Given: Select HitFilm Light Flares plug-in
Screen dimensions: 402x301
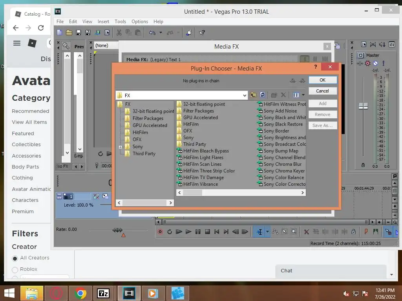Looking at the screenshot, I should pyautogui.click(x=203, y=158).
